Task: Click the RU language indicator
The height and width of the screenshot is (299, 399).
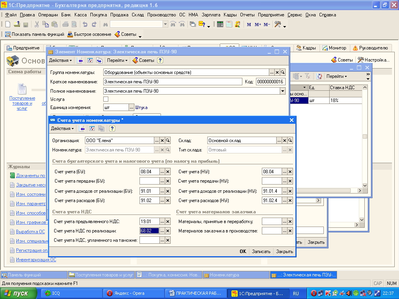Action: pos(296,294)
